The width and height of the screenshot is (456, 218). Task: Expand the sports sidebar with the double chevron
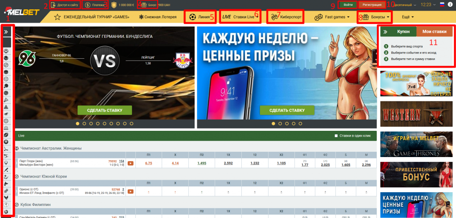6,32
